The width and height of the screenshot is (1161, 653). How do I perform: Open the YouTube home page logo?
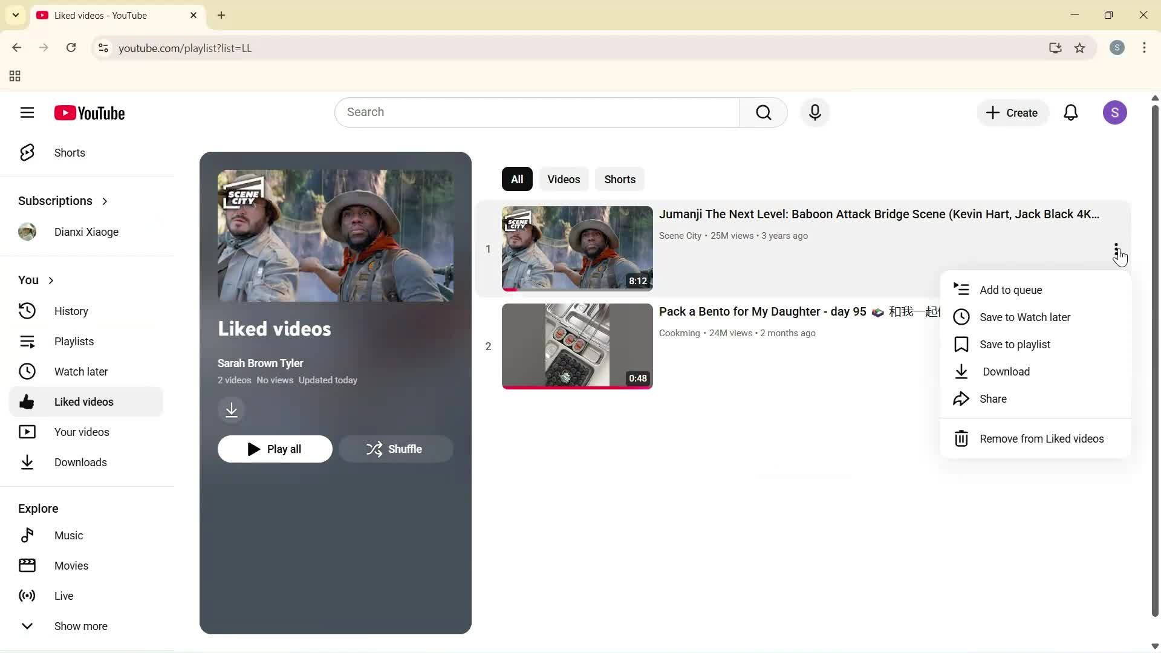(89, 112)
